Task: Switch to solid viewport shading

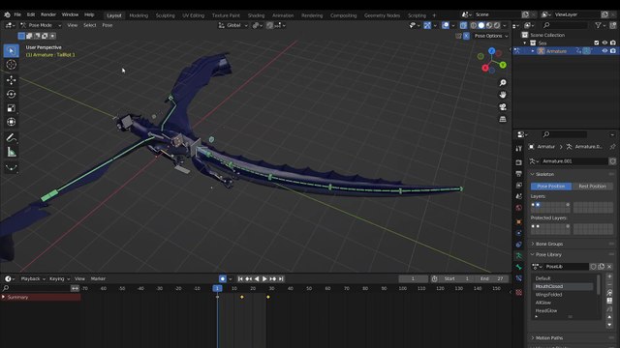Action: pos(481,25)
